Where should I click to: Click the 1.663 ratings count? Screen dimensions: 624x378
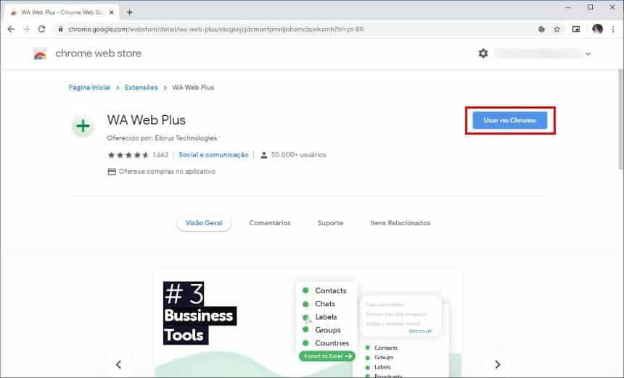click(160, 155)
